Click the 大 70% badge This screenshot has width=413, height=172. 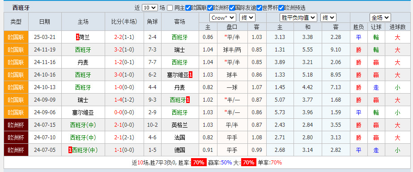tap(249, 163)
